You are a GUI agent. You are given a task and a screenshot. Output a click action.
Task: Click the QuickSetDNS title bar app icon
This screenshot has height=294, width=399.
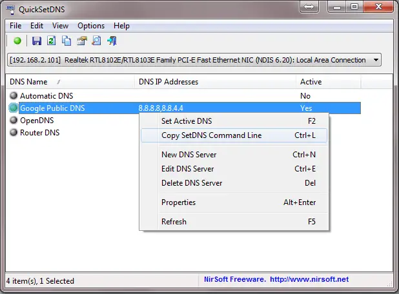click(11, 10)
